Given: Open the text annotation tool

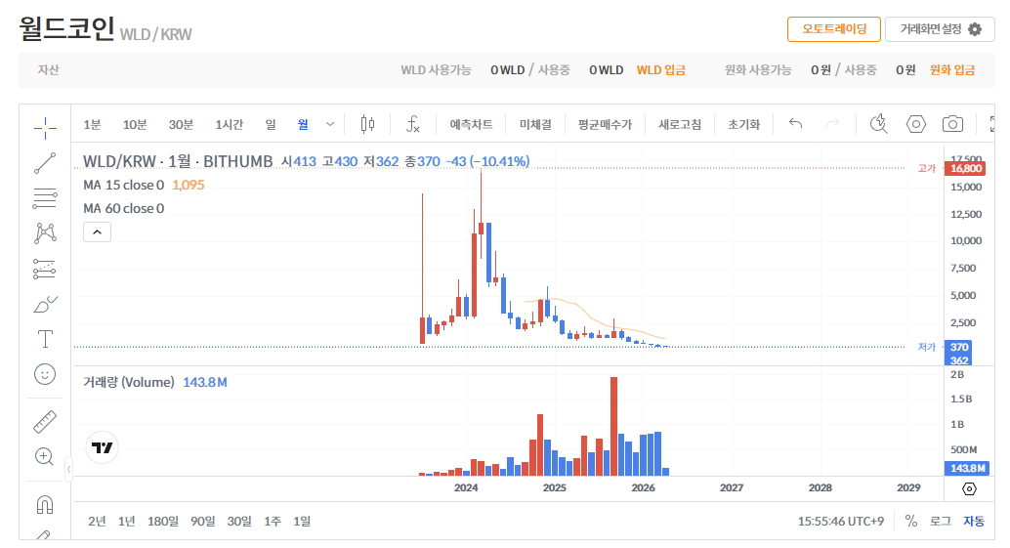Looking at the screenshot, I should point(45,339).
